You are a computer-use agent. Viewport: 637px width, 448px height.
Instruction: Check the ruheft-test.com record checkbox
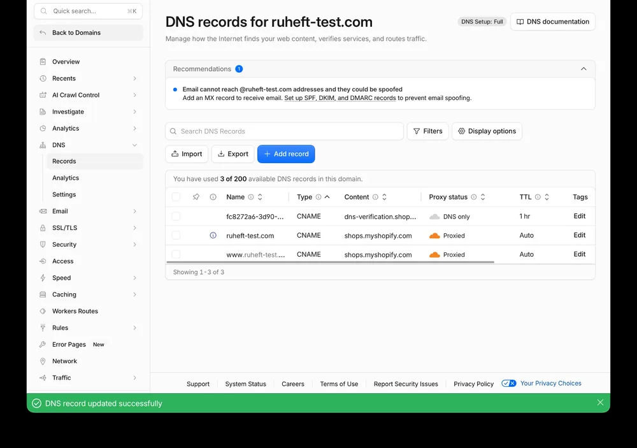pos(176,235)
